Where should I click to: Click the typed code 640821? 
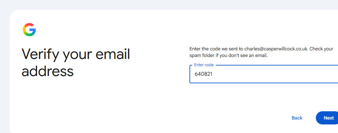(203, 74)
